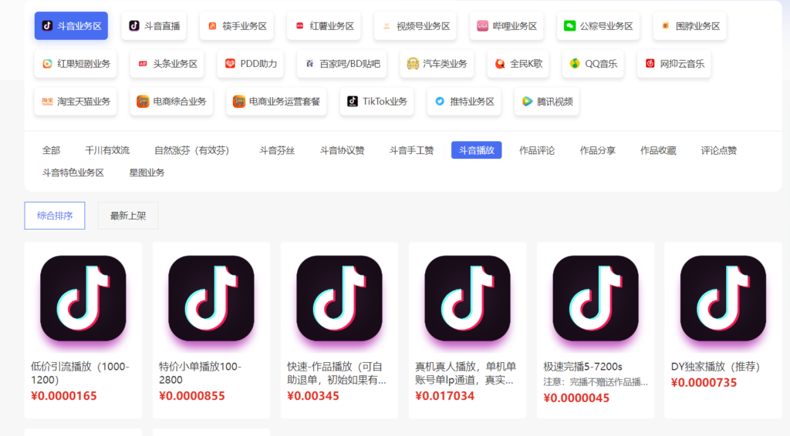Click the price ¥0.00345
The width and height of the screenshot is (790, 436).
pyautogui.click(x=313, y=396)
